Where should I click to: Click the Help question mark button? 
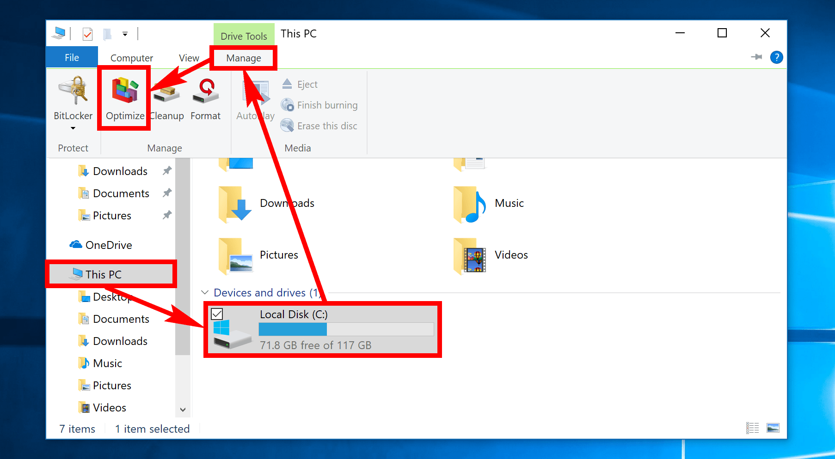[777, 57]
